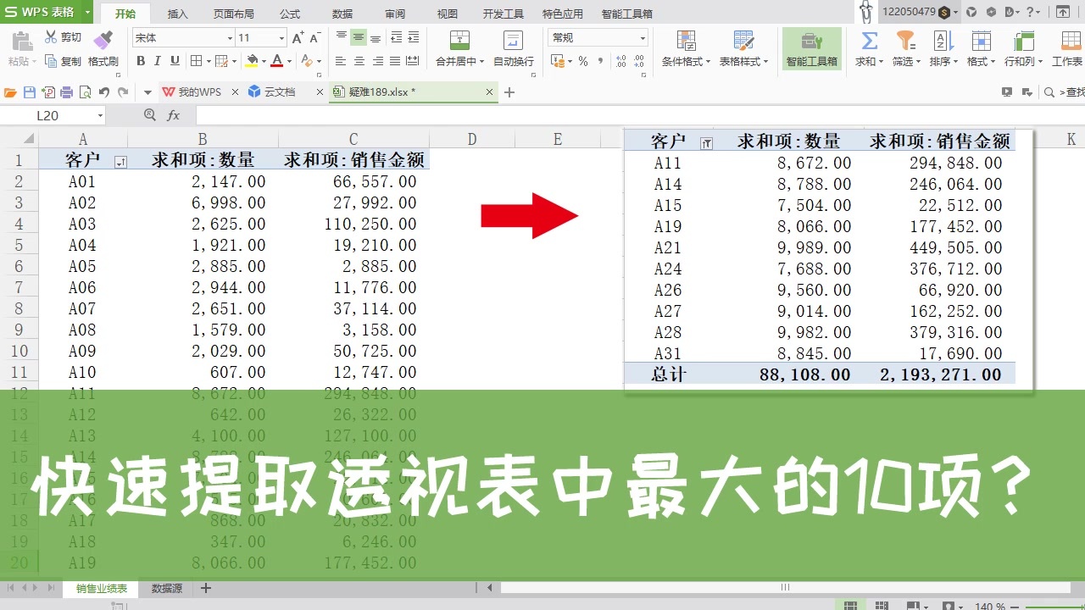The width and height of the screenshot is (1085, 610).
Task: Expand the font color dropdown arrow
Action: pos(289,61)
